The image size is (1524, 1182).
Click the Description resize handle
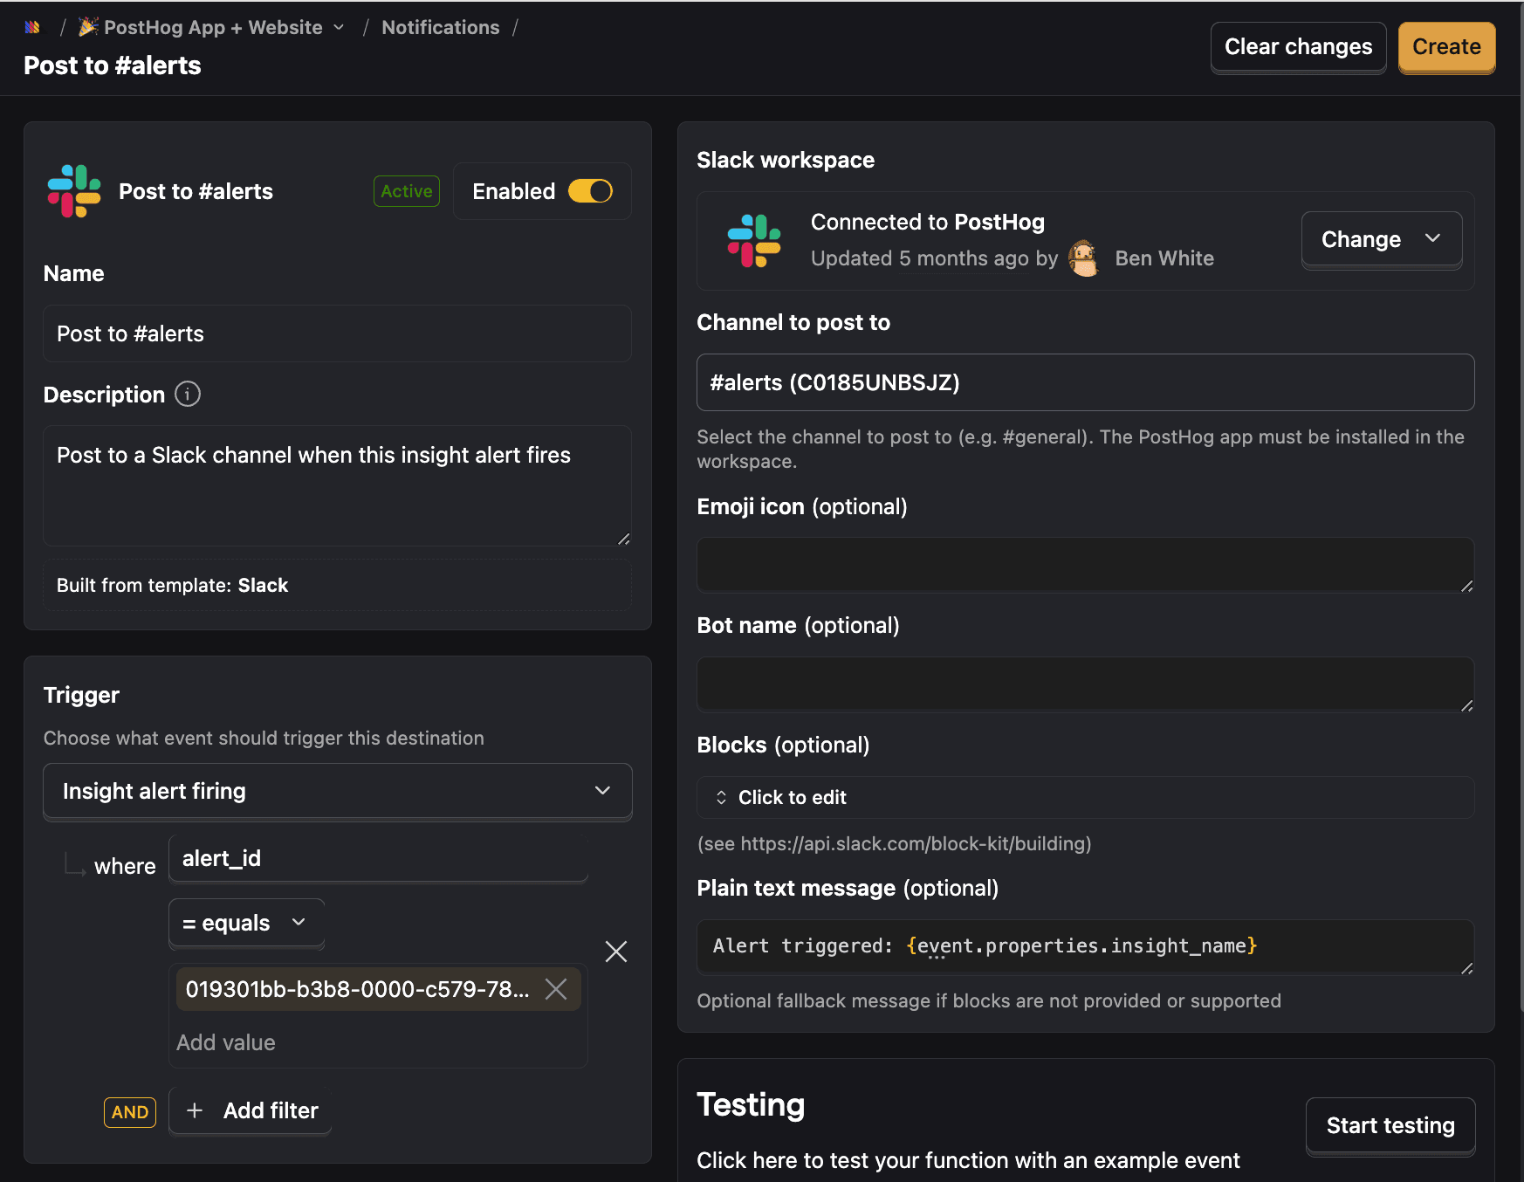click(623, 539)
